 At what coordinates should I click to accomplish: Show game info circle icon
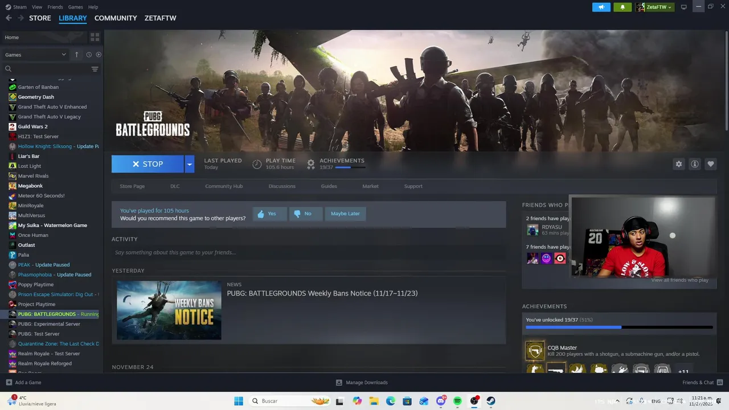pos(694,164)
